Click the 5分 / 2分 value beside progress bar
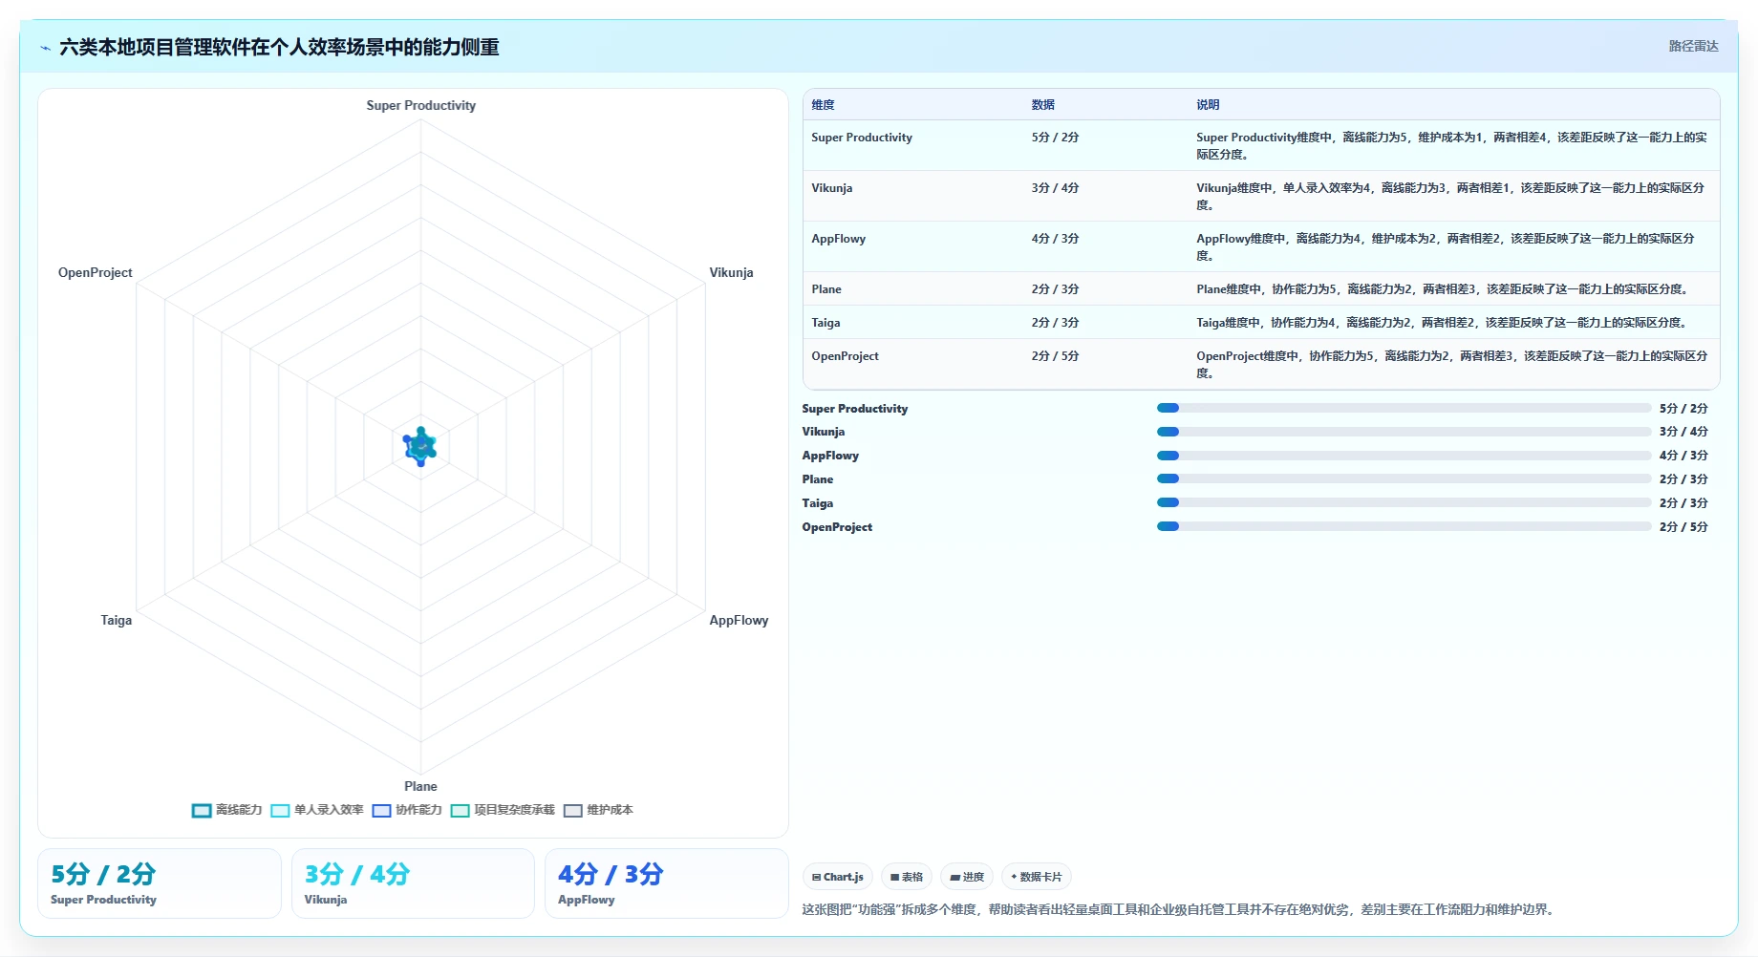This screenshot has width=1758, height=957. pos(1683,409)
